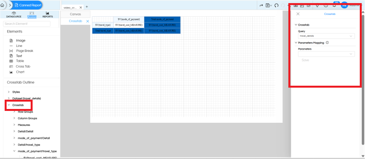This screenshot has height=159, width=366.
Task: Collapse the Parameters Mapping section
Action: 296,43
